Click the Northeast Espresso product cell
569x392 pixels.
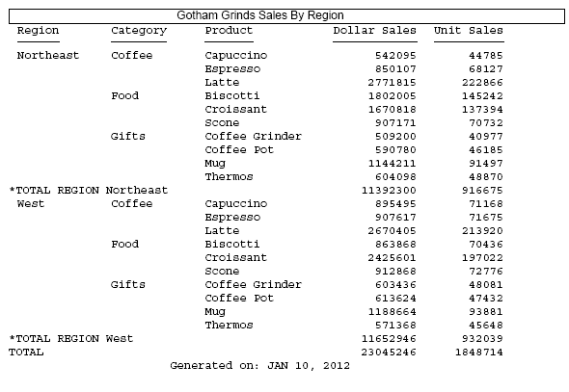click(232, 69)
